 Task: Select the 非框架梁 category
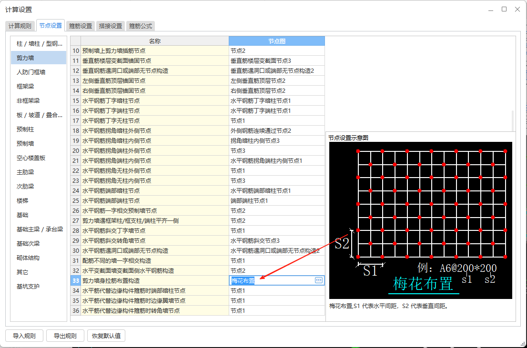click(x=39, y=101)
